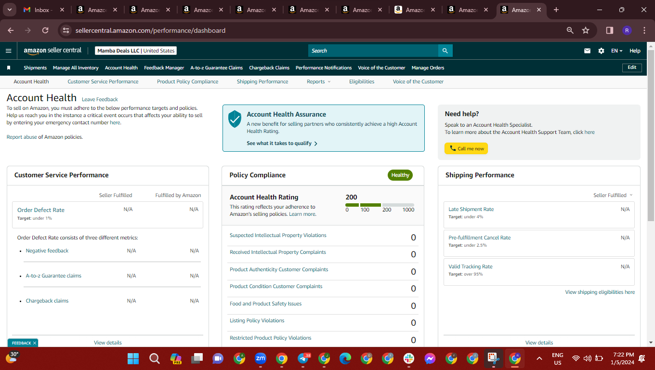This screenshot has height=370, width=655.
Task: Open the EN language dropdown
Action: (617, 51)
